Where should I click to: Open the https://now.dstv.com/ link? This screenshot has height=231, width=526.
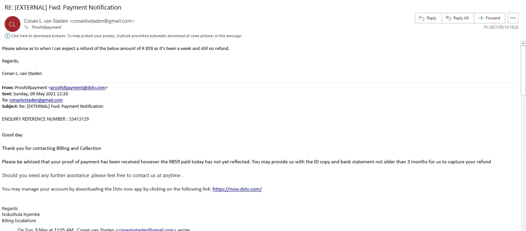(x=237, y=189)
